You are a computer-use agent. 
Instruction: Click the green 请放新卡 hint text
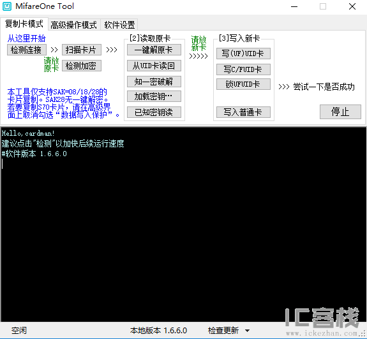(198, 43)
